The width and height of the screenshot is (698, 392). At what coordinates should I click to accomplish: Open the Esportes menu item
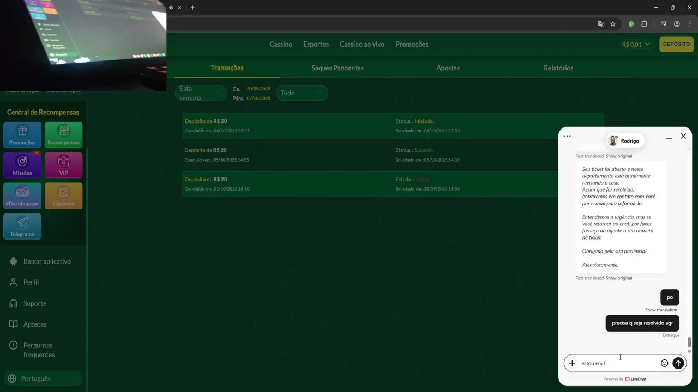[316, 44]
